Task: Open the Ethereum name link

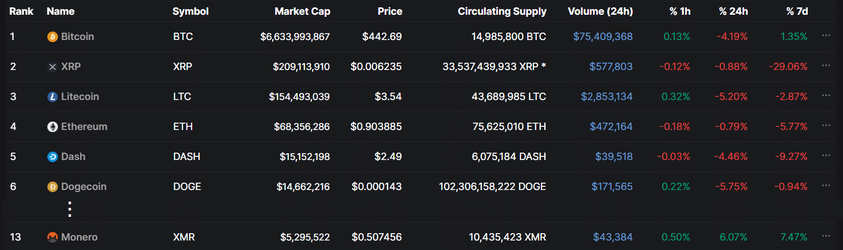Action: tap(84, 127)
